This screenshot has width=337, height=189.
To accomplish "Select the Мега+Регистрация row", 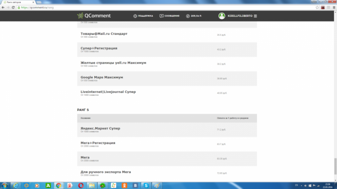I will (167, 144).
